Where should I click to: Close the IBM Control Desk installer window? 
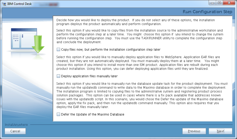[229, 3]
